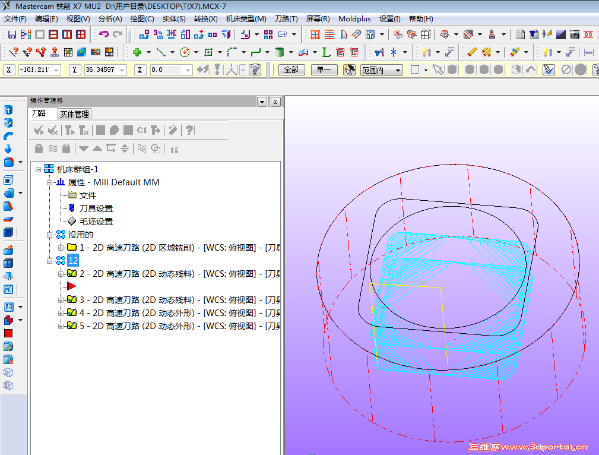The width and height of the screenshot is (599, 455).
Task: Collapse the 机床群组-1 tree node
Action: click(x=38, y=169)
